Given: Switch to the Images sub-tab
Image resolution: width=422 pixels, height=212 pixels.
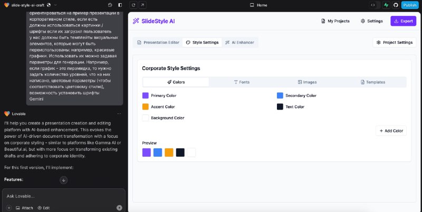Looking at the screenshot, I should 307,82.
